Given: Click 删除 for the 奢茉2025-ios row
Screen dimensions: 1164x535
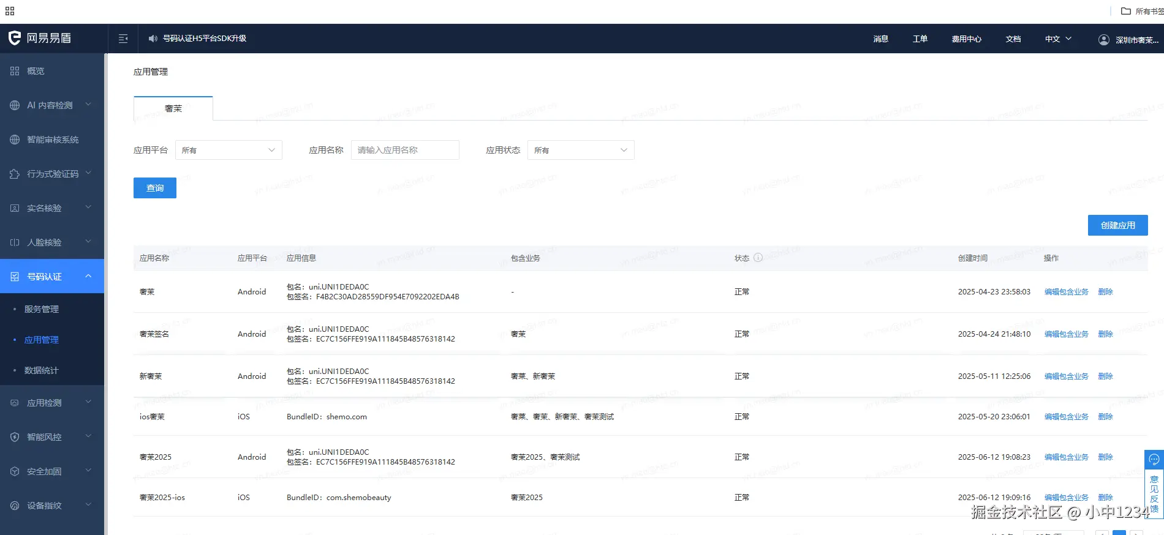Looking at the screenshot, I should (x=1106, y=498).
